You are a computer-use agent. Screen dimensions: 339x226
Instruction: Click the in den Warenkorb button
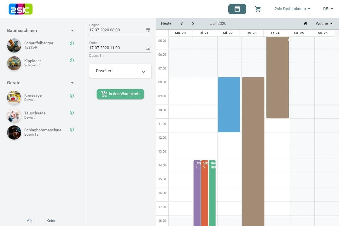click(120, 94)
